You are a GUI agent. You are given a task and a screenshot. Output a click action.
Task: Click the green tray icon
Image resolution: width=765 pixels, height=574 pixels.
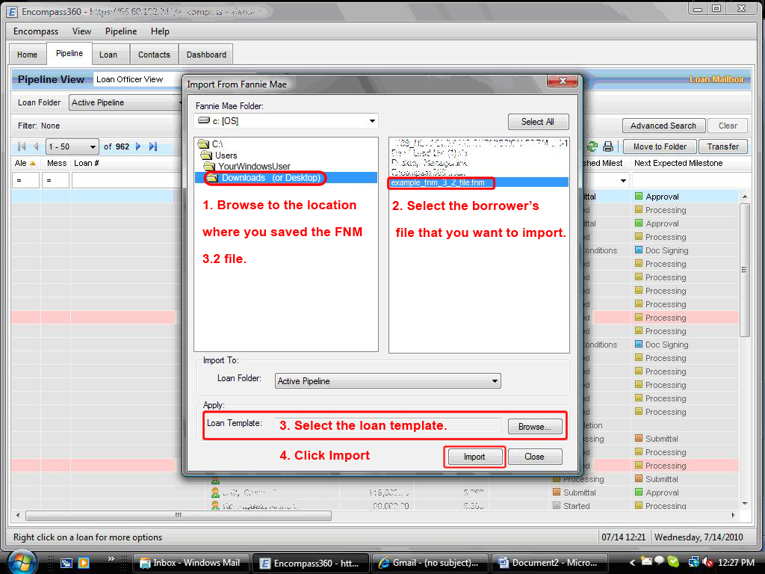pos(673,562)
